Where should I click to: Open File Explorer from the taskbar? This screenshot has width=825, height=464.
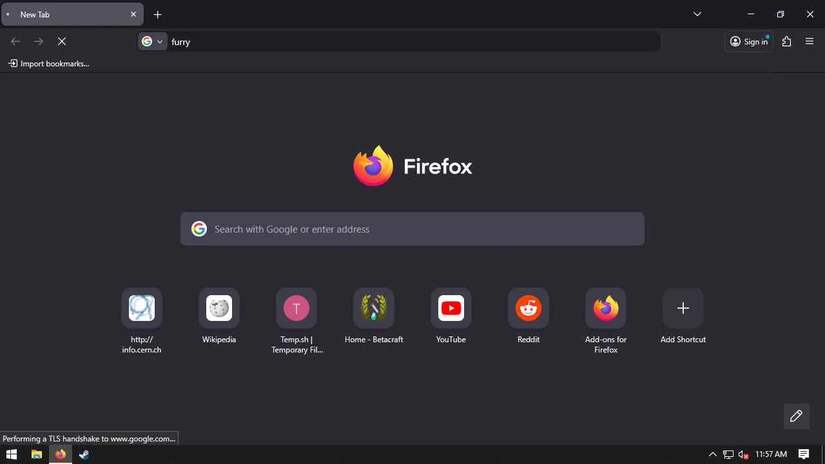click(x=37, y=454)
